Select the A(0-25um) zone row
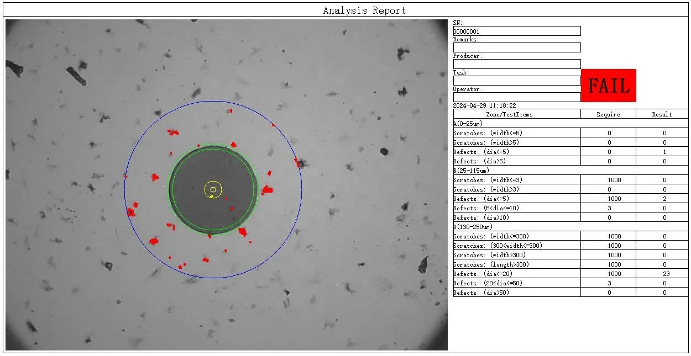Screen dimensions: 691x356 (569, 124)
